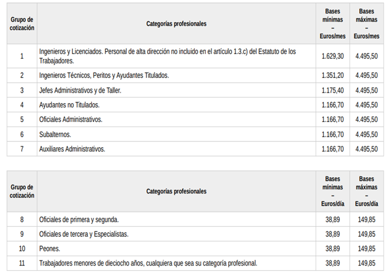
Task: Select the 'Trabajadores menores de dieciocho años' row text
Action: pos(148,263)
